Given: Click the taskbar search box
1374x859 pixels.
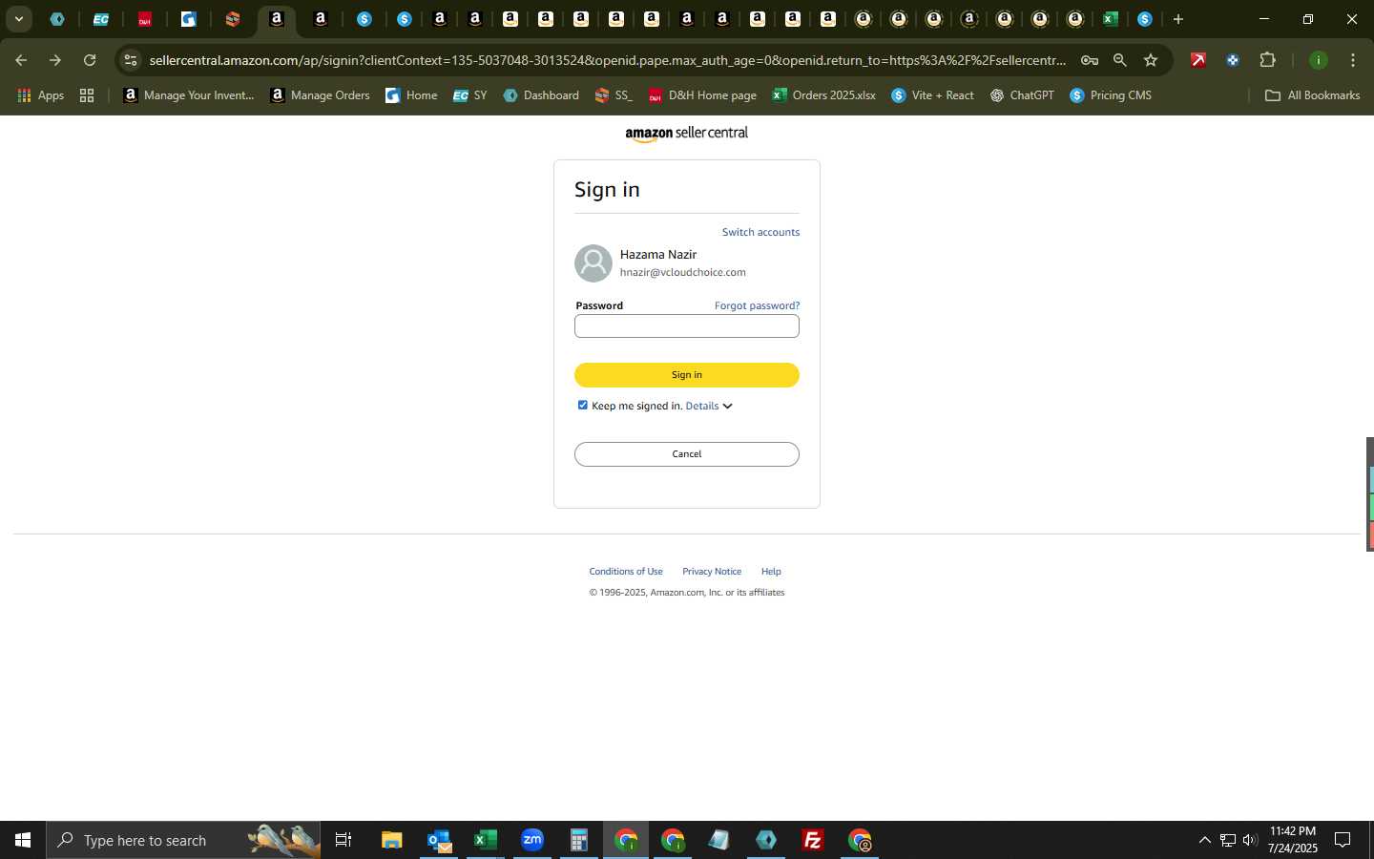Looking at the screenshot, I should point(183,840).
